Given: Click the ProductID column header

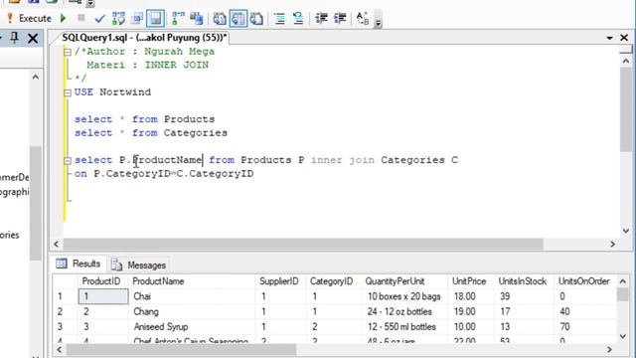Looking at the screenshot, I should (102, 281).
